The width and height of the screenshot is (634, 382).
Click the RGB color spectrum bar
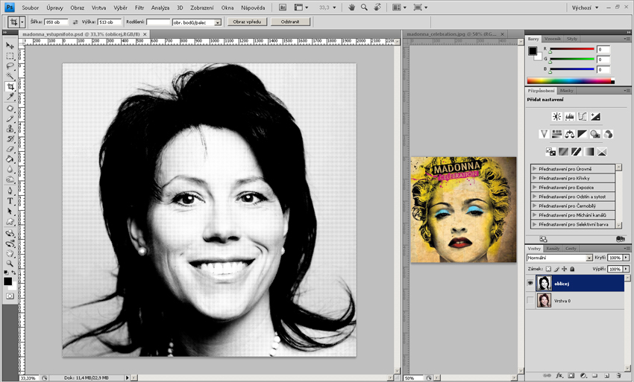[571, 80]
